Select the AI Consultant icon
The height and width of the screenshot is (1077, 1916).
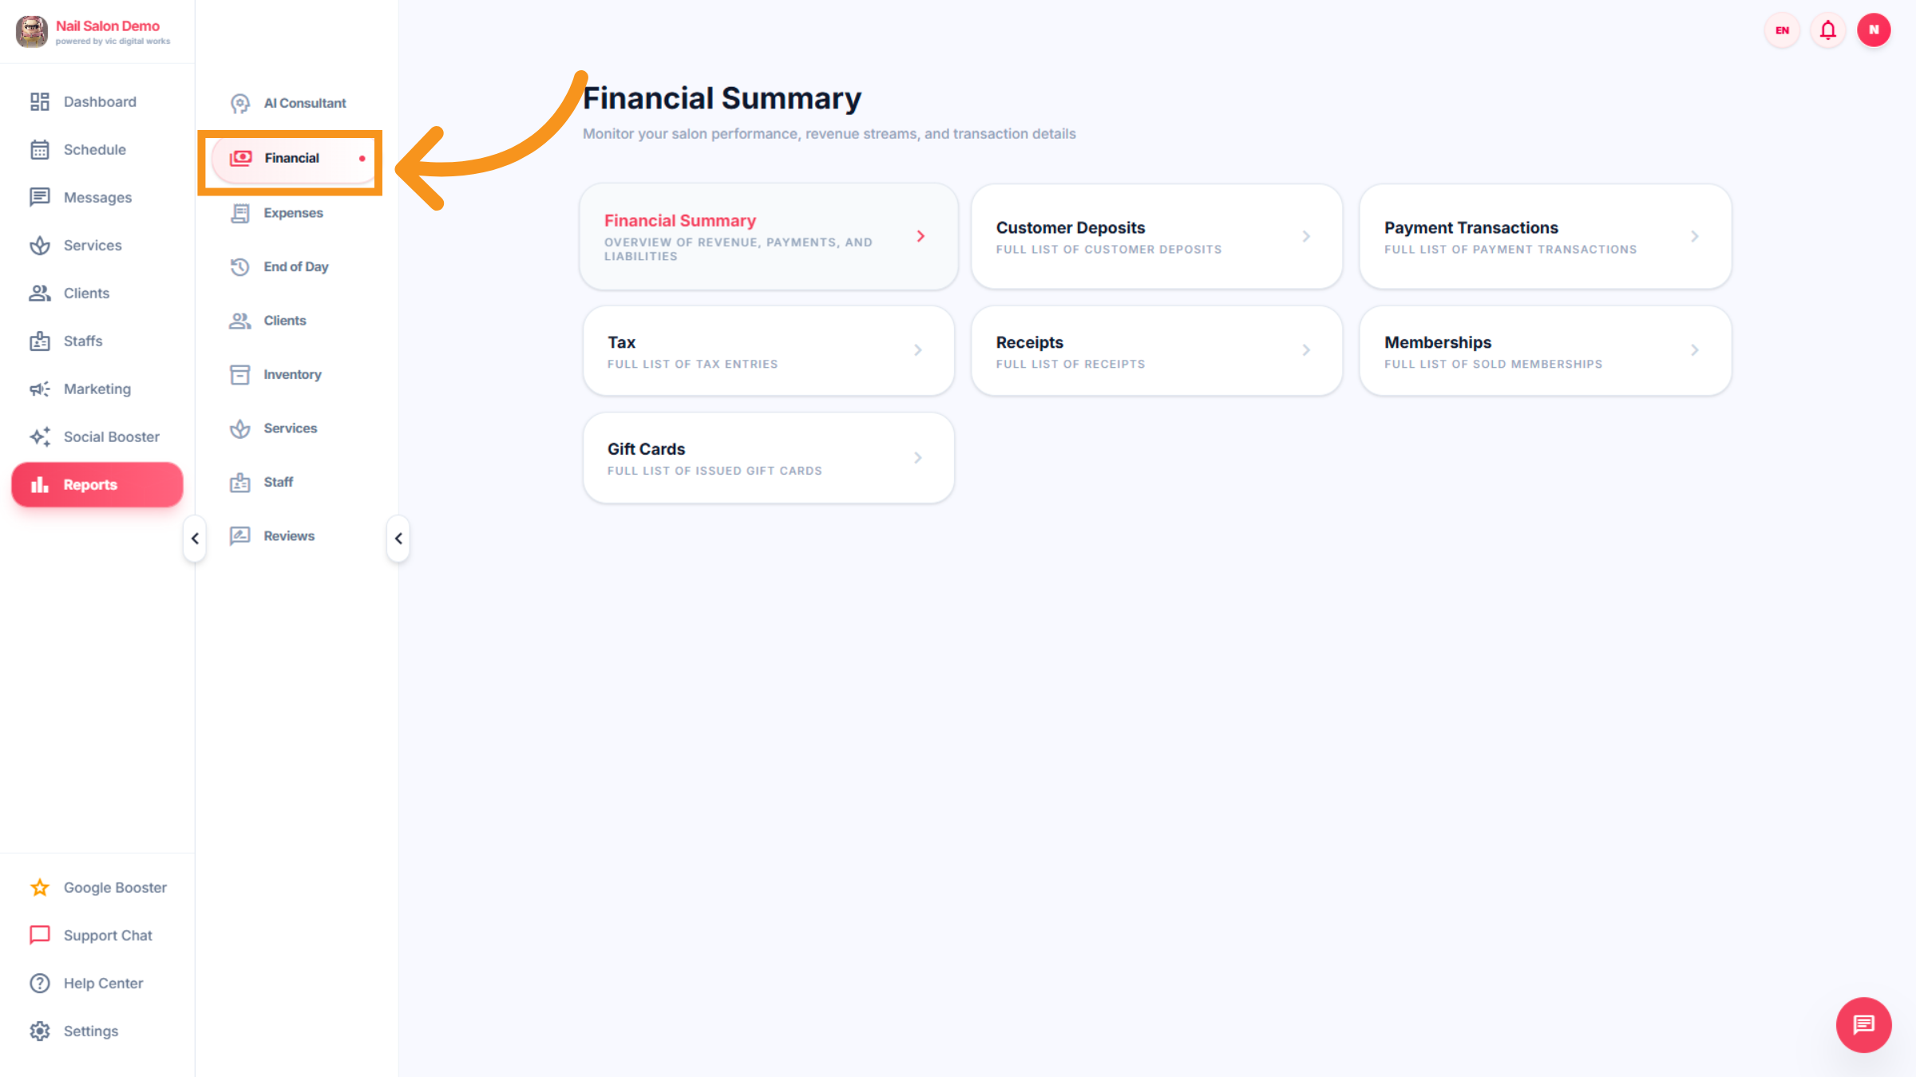pos(239,102)
